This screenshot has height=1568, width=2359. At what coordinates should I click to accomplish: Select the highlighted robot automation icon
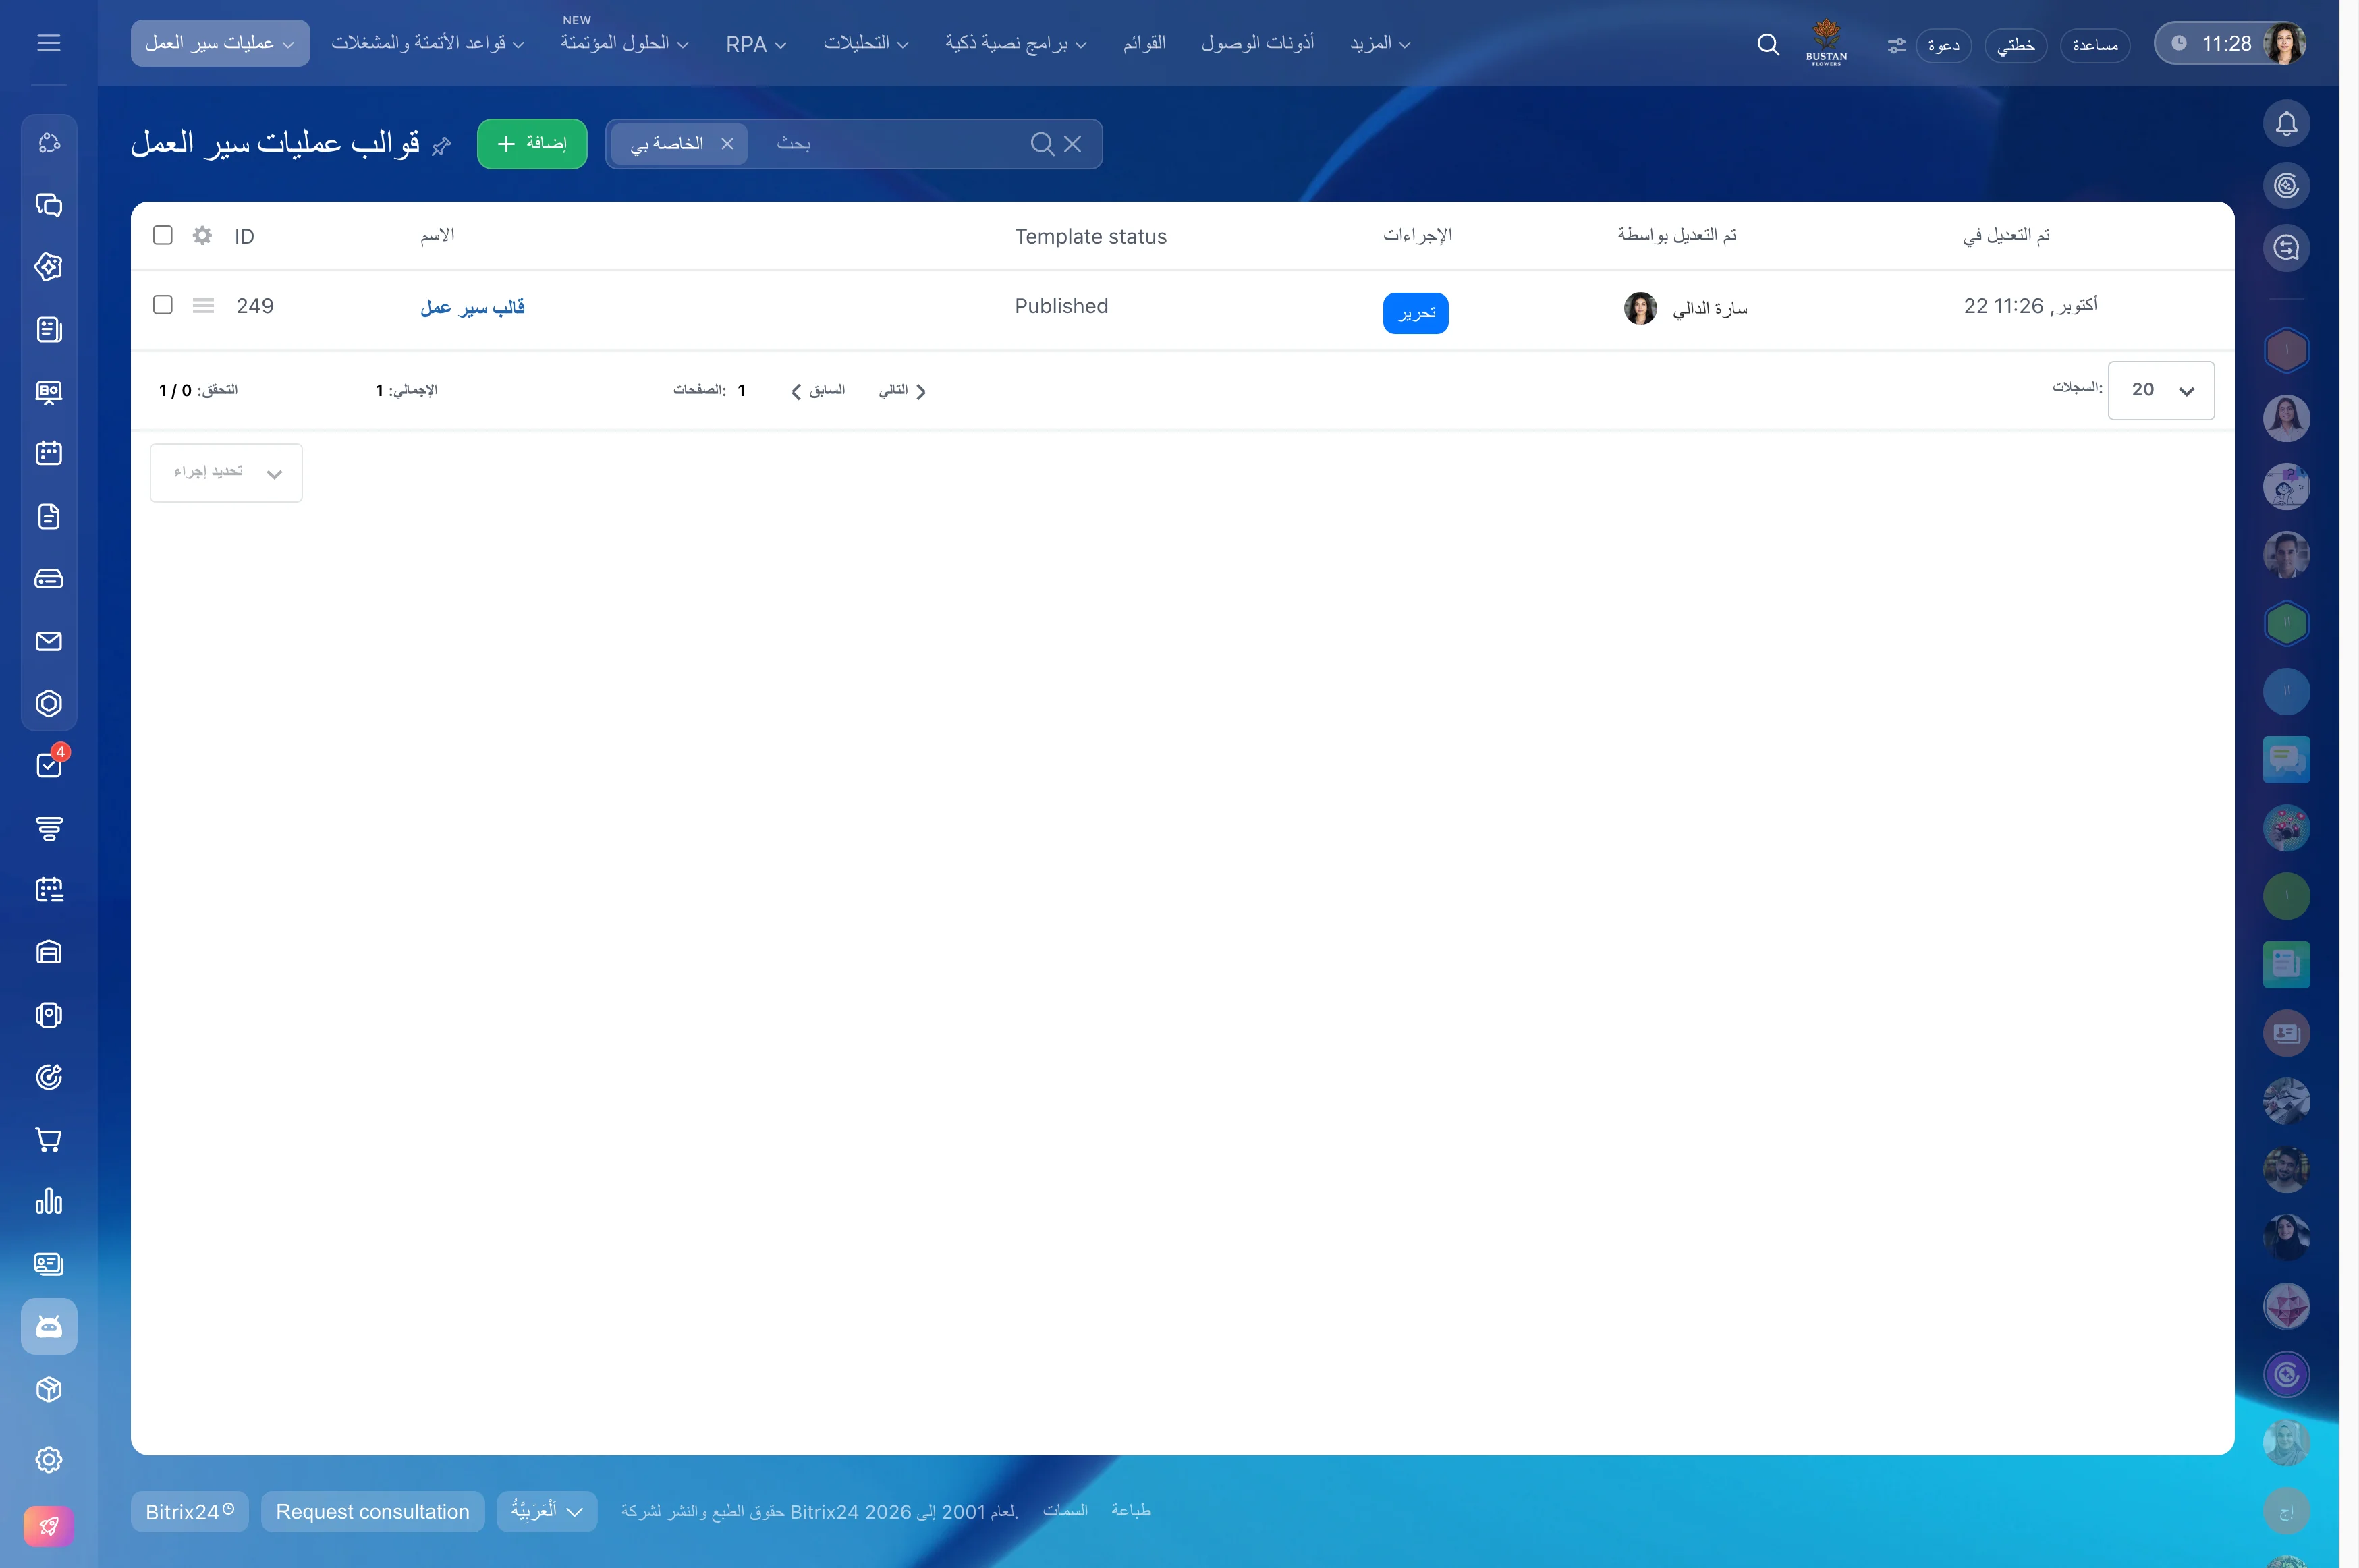48,1326
